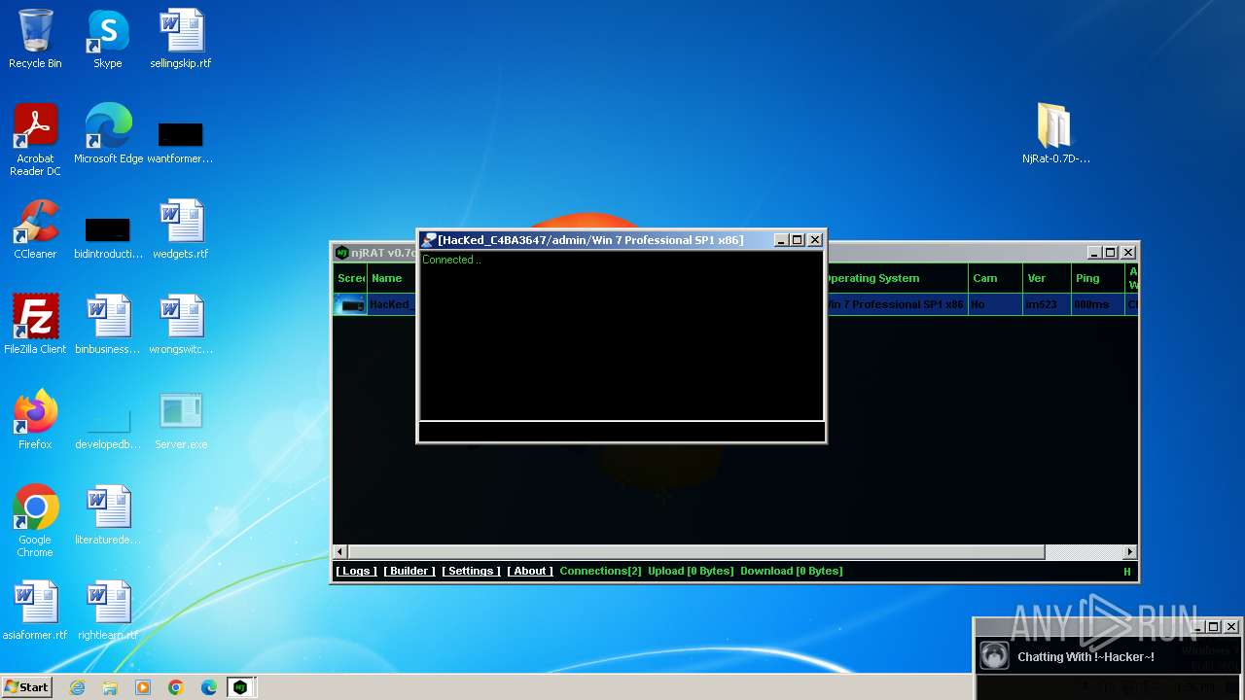Select the sellingskip.rtf file icon
This screenshot has width=1245, height=700.
click(181, 39)
